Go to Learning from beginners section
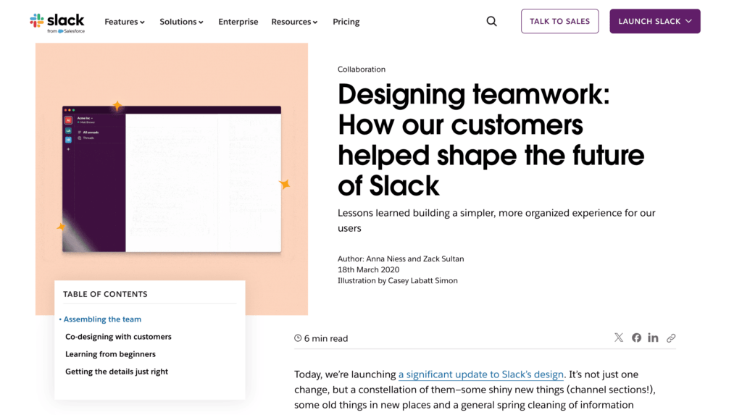The width and height of the screenshot is (742, 415). click(x=110, y=354)
